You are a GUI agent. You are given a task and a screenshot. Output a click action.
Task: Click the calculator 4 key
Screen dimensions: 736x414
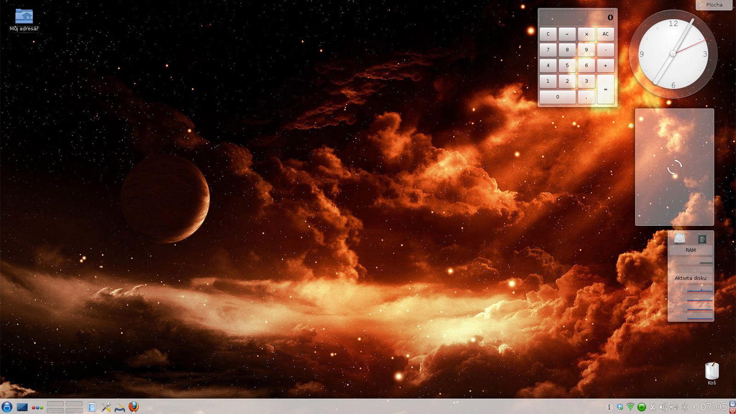(x=548, y=65)
